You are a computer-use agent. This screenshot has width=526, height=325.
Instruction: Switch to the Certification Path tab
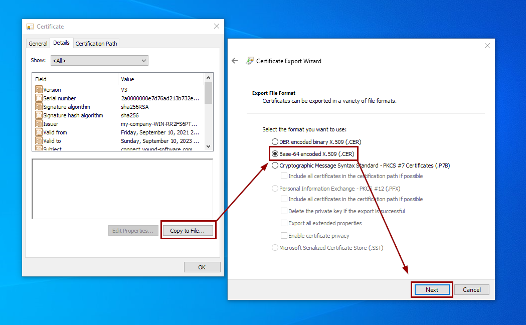tap(96, 43)
